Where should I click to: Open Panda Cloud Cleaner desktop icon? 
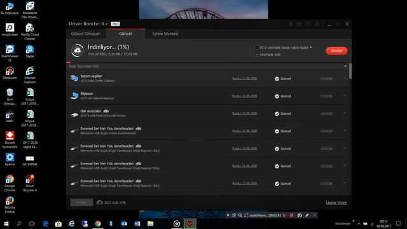tap(30, 31)
